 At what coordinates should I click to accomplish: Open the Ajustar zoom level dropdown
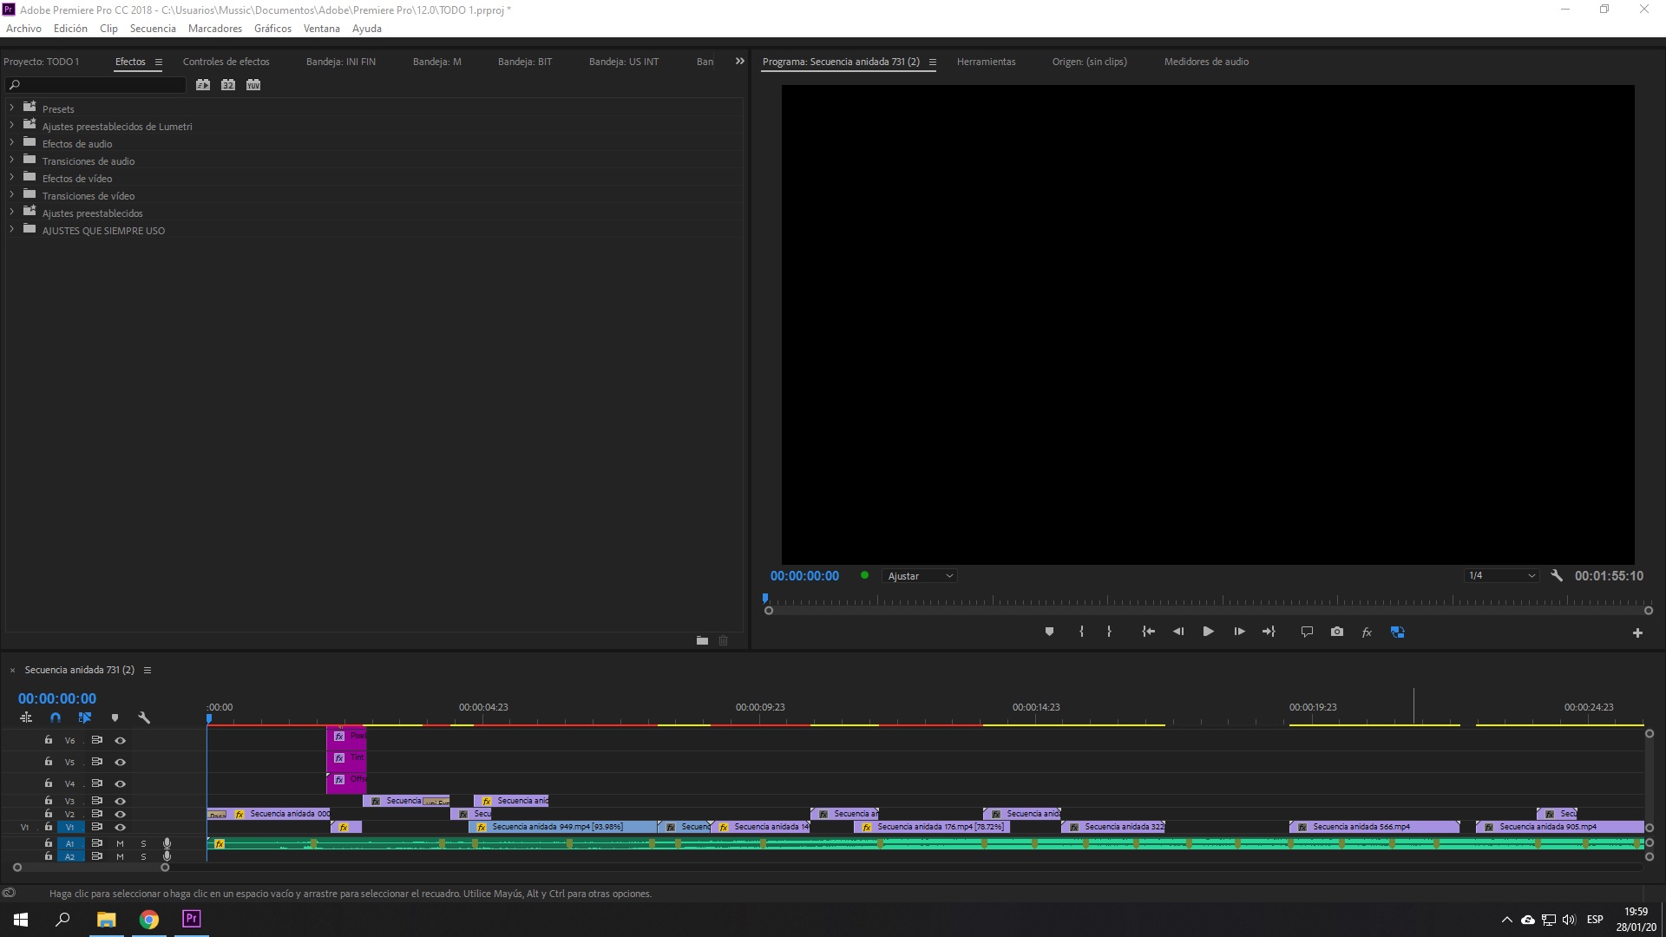pos(918,575)
